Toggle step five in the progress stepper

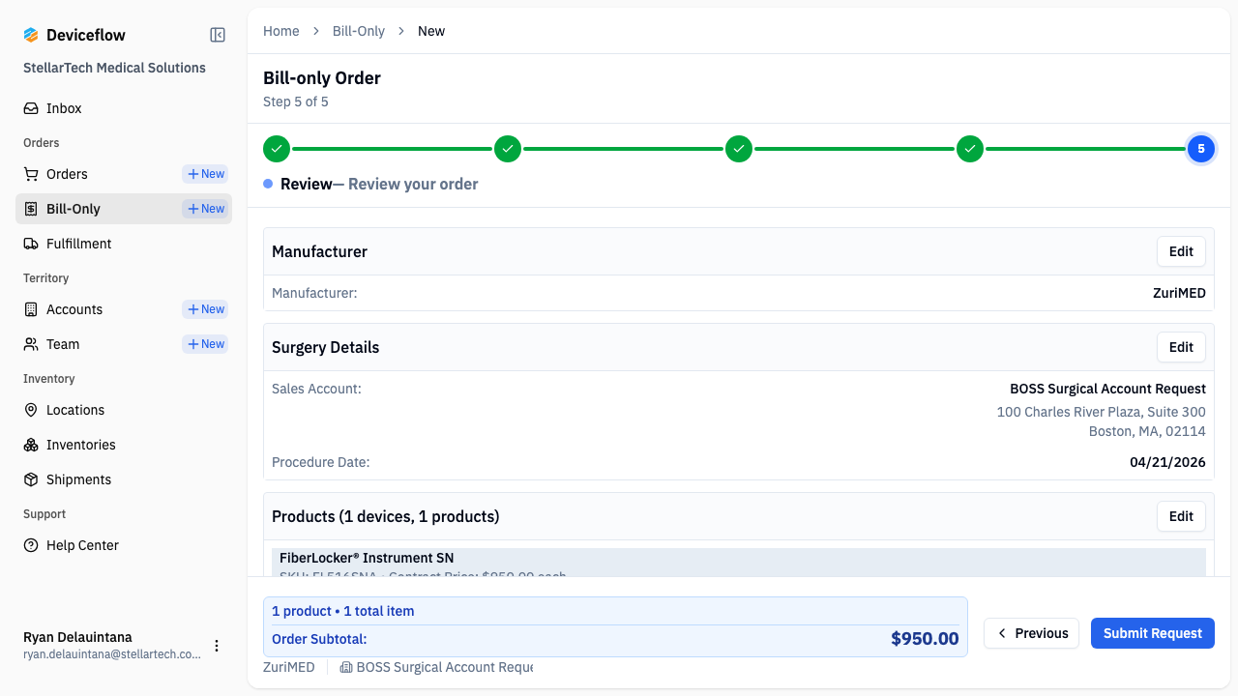point(1201,149)
